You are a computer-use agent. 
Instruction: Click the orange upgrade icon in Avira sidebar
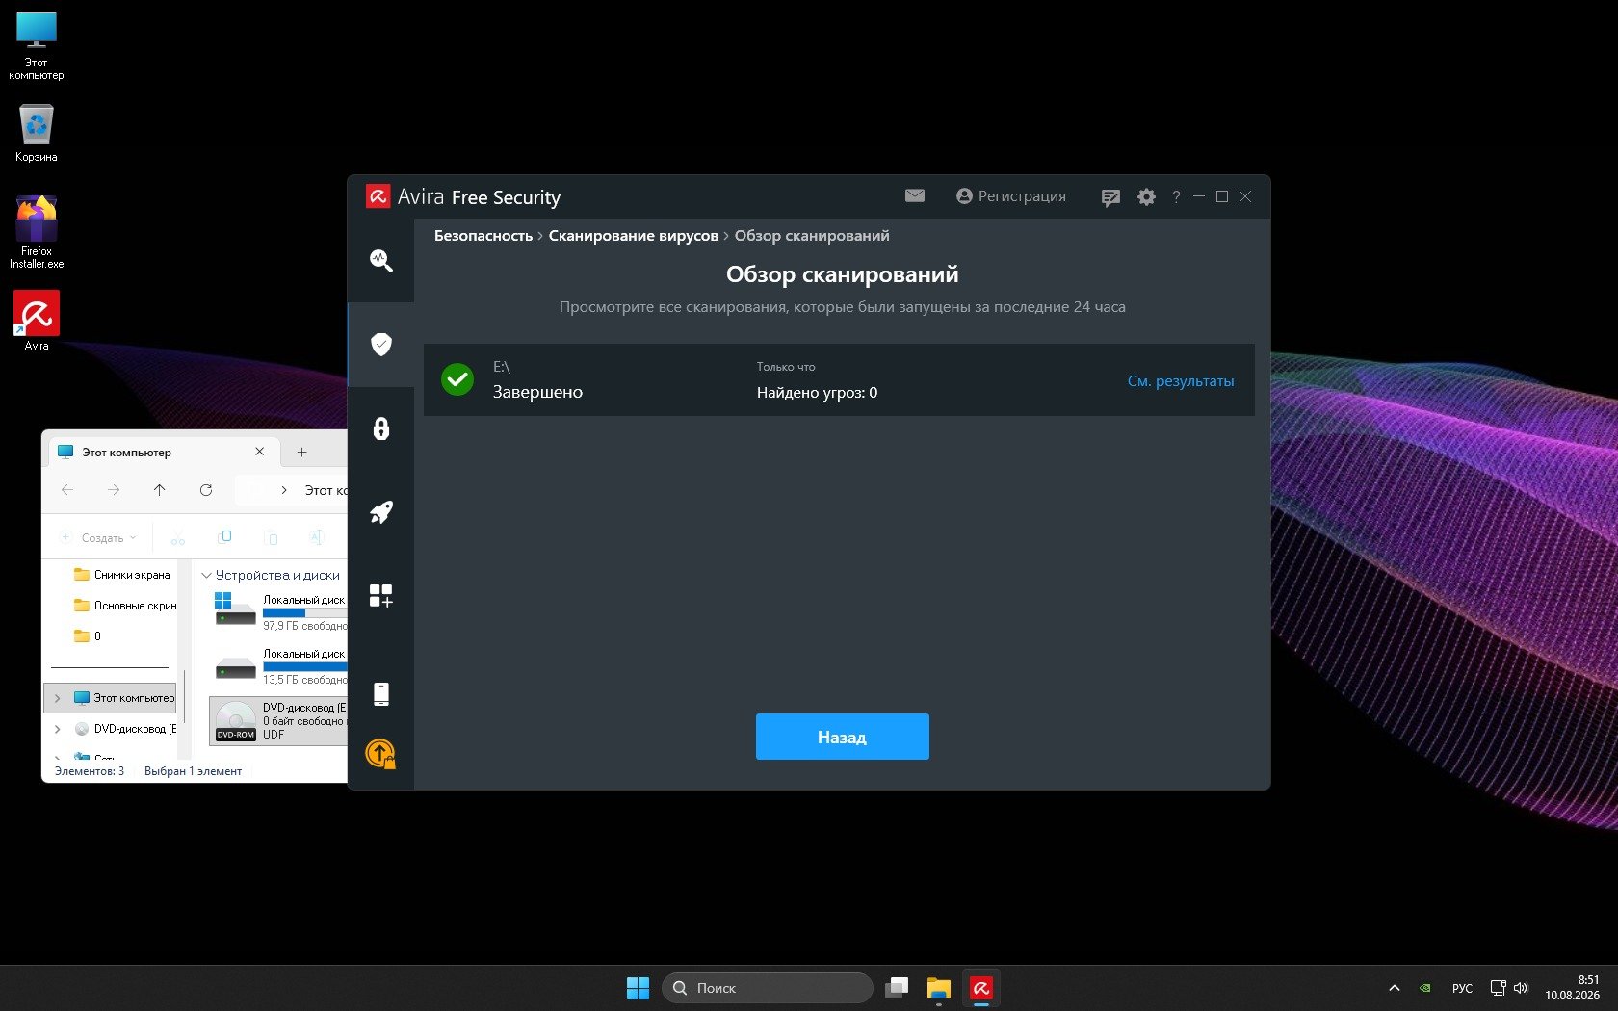[381, 754]
